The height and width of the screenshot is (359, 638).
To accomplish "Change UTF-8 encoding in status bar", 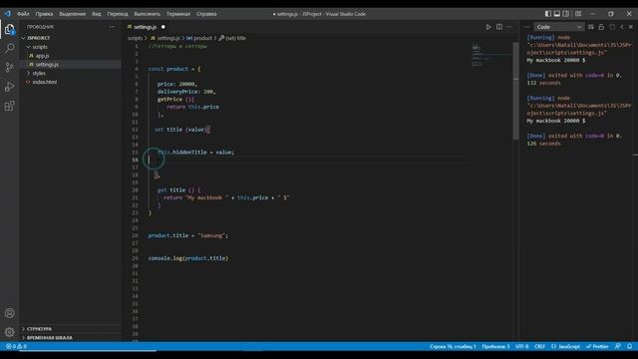I will [x=522, y=346].
